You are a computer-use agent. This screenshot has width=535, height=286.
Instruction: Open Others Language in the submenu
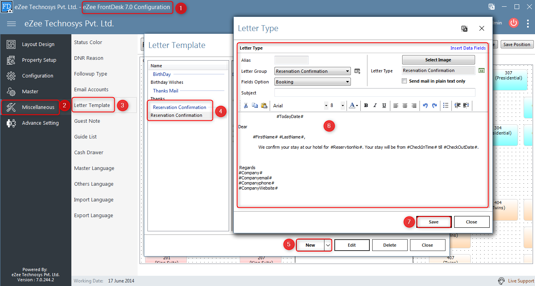94,184
